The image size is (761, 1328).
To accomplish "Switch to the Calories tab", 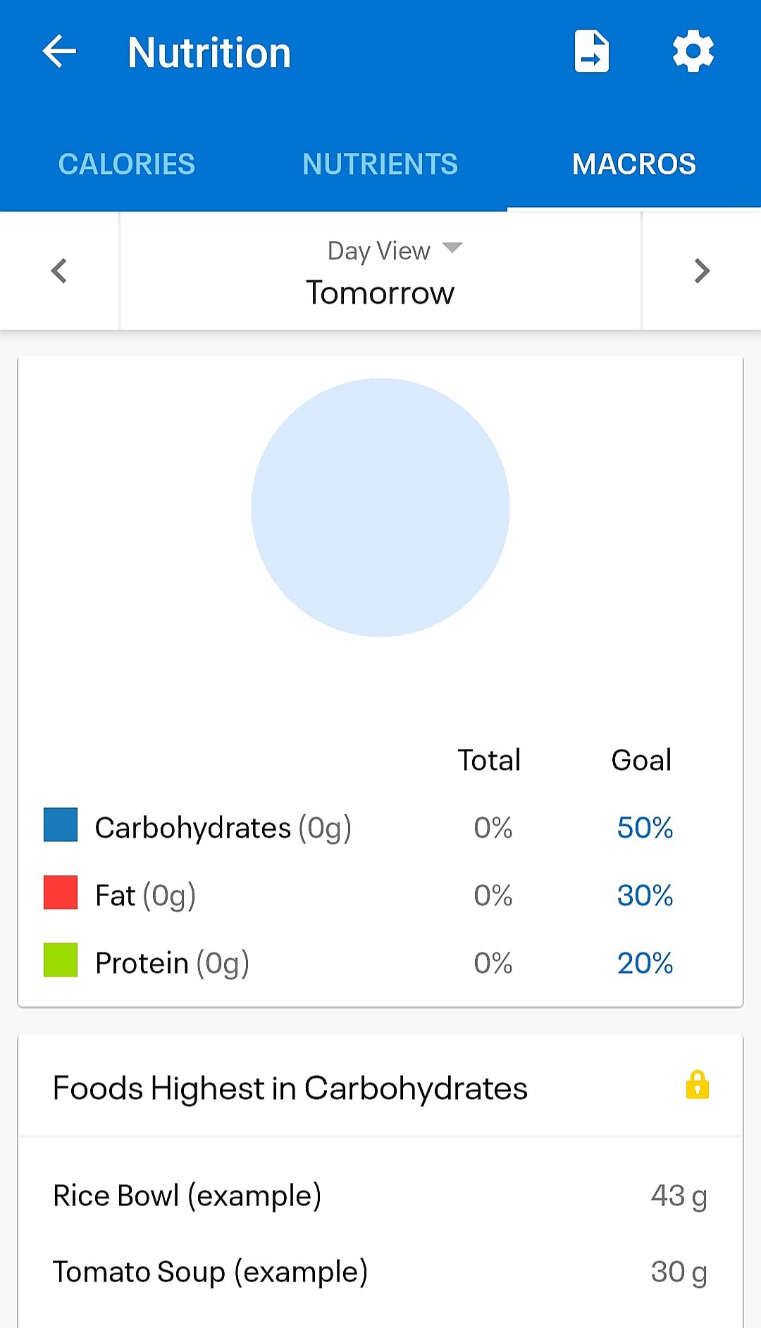I will click(127, 164).
